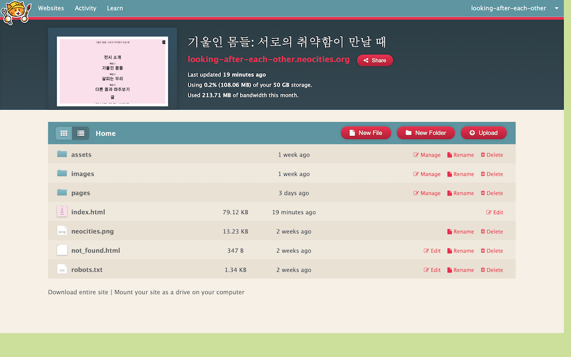571x357 pixels.
Task: Click the 79.12 KB size value
Action: [235, 212]
